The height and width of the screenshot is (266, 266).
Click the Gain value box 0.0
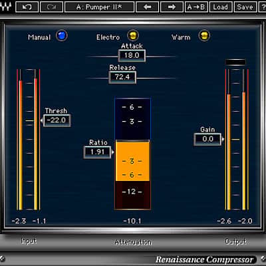(x=207, y=139)
